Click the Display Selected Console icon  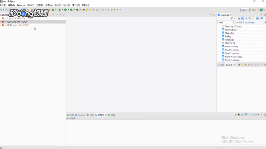250,115
